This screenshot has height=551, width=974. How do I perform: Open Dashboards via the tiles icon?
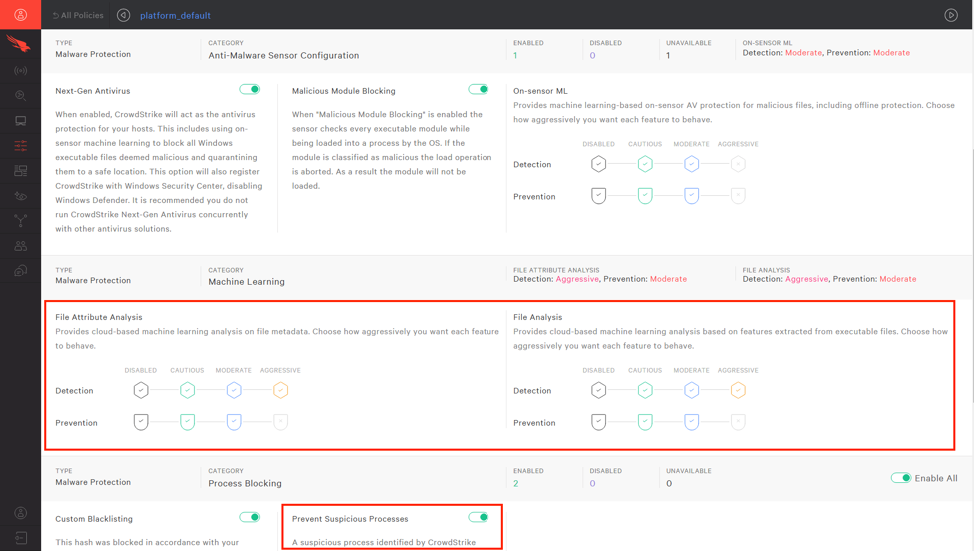[21, 170]
